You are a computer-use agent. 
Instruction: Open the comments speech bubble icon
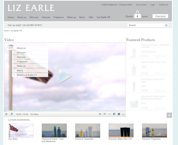pyautogui.click(x=105, y=114)
